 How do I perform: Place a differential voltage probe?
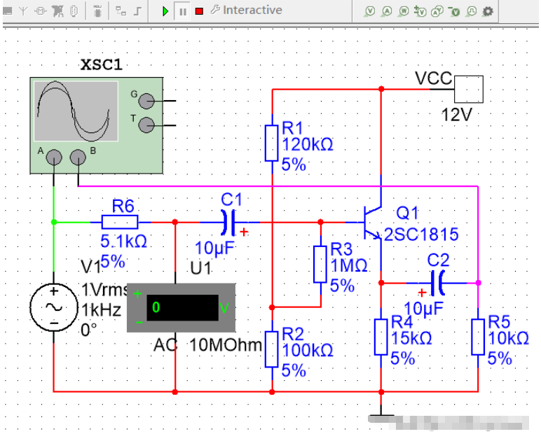pyautogui.click(x=420, y=11)
